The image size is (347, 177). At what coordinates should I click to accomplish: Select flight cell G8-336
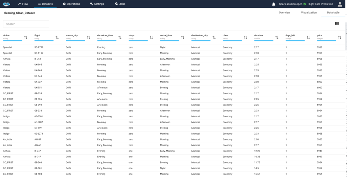[x=38, y=99]
